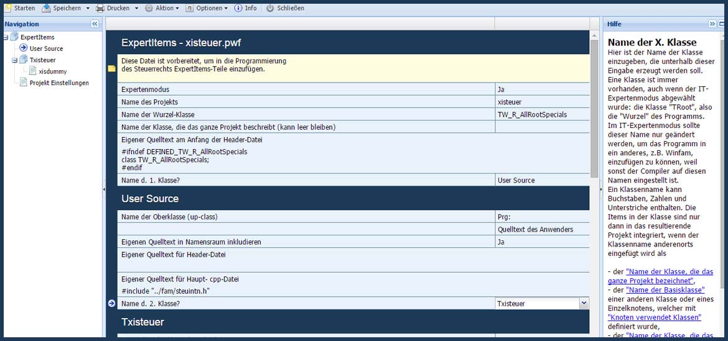Open the Info dialog
This screenshot has width=728, height=341.
click(245, 8)
